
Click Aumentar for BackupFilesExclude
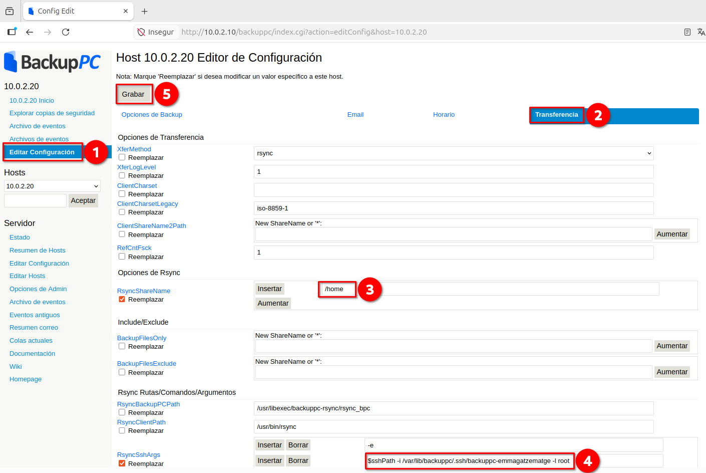[672, 372]
